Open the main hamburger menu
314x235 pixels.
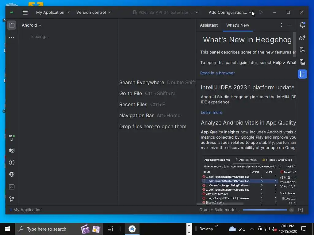coord(25,12)
